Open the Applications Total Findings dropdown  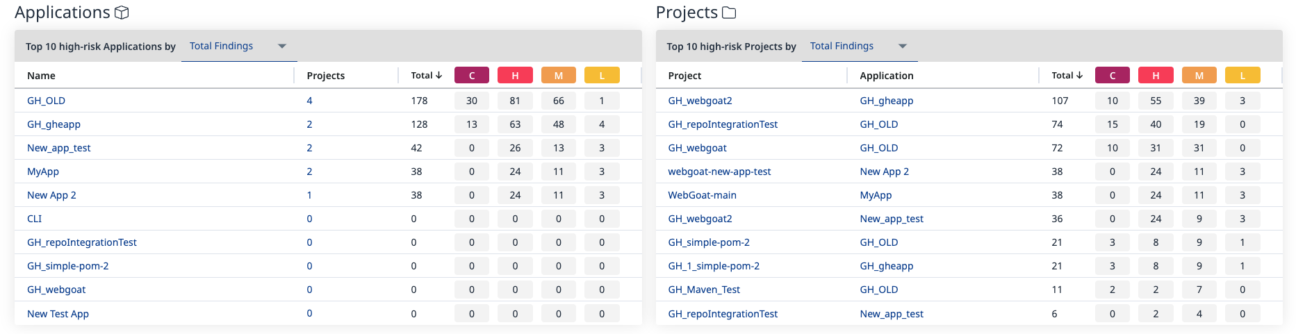point(238,47)
